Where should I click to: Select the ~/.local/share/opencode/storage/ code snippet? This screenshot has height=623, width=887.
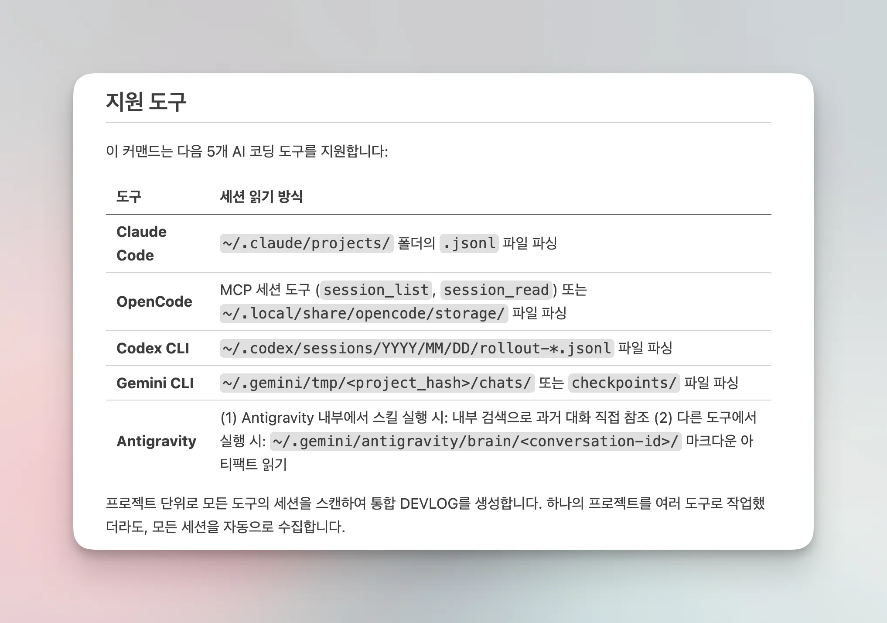click(364, 312)
